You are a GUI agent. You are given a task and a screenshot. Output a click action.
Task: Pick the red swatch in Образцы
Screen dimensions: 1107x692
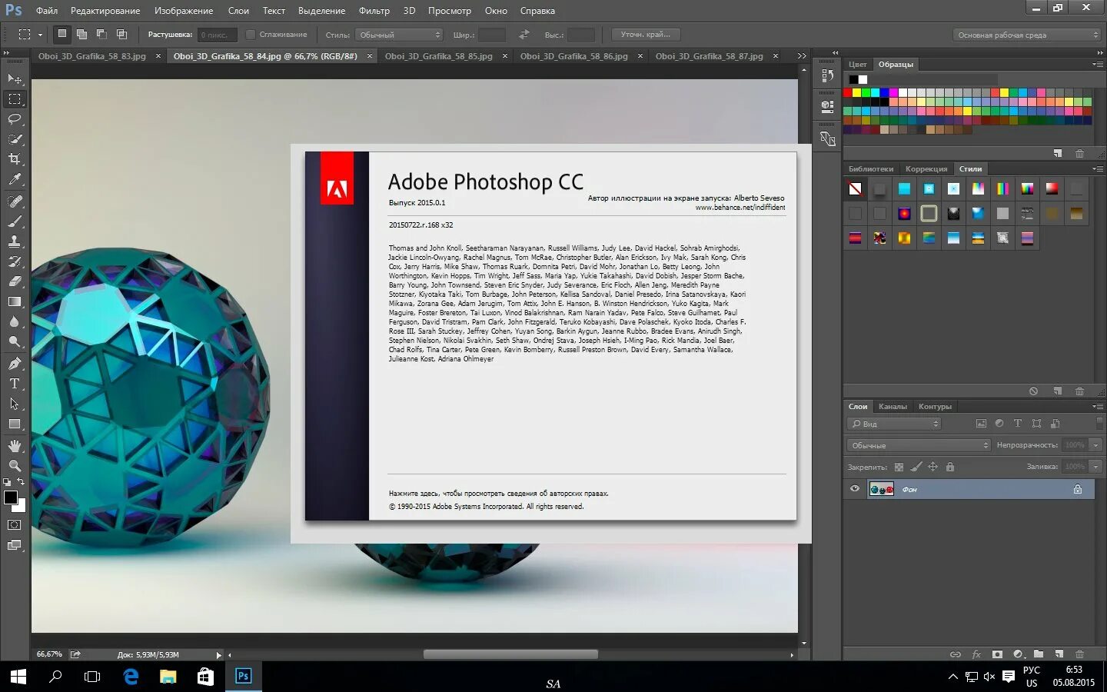pyautogui.click(x=848, y=92)
